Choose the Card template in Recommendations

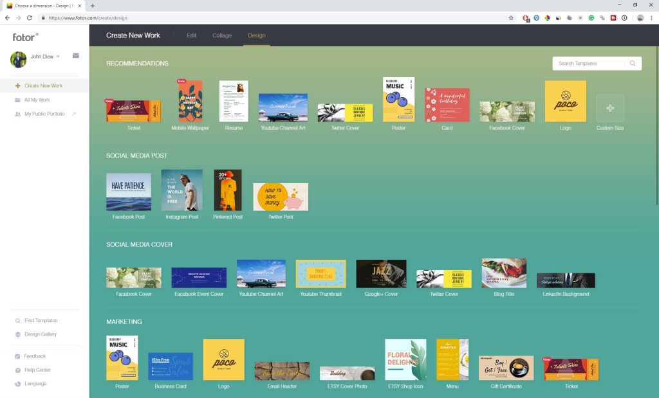447,105
